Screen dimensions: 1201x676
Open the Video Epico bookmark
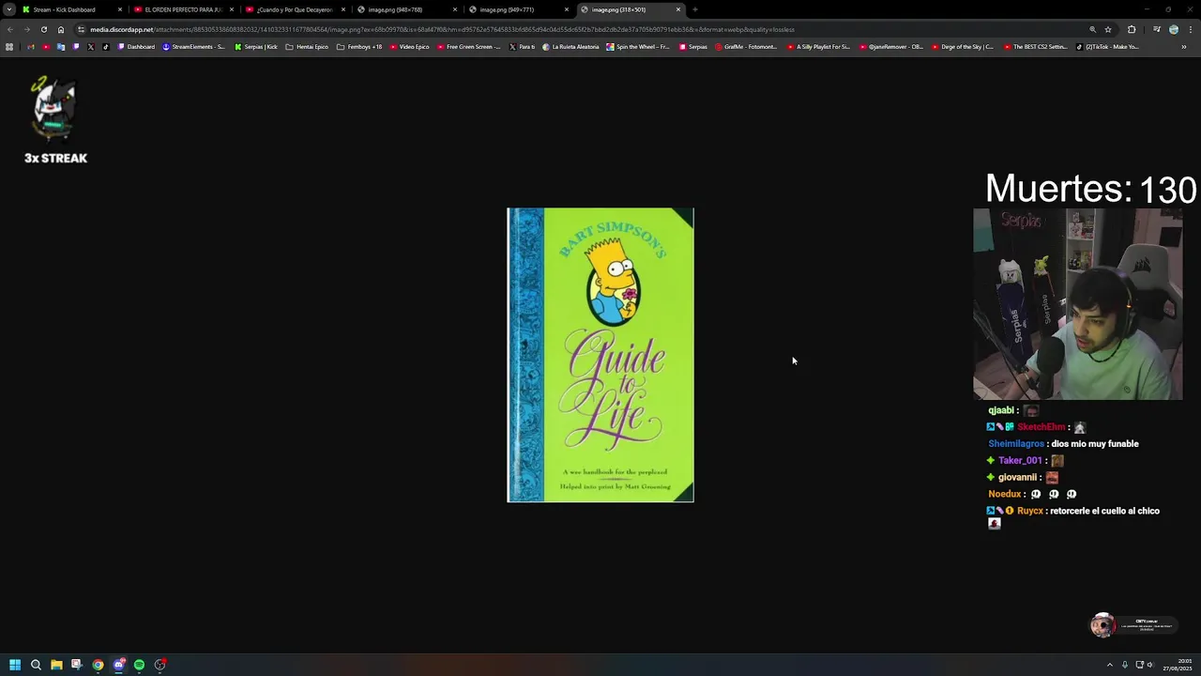(409, 47)
